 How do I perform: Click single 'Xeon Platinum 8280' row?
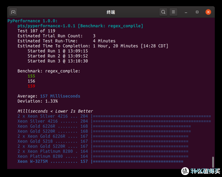(x=103, y=156)
